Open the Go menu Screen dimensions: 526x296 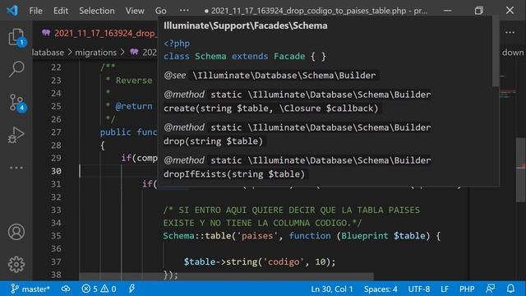point(161,11)
